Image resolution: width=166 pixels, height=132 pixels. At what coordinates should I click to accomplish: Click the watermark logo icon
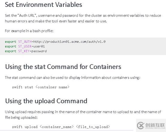140,125
